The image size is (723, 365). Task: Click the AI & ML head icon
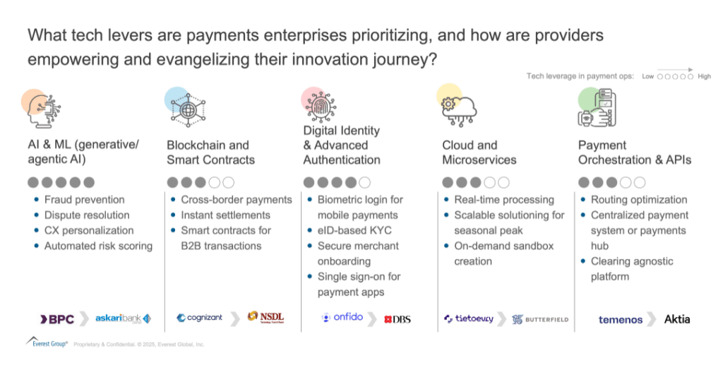[x=42, y=108]
